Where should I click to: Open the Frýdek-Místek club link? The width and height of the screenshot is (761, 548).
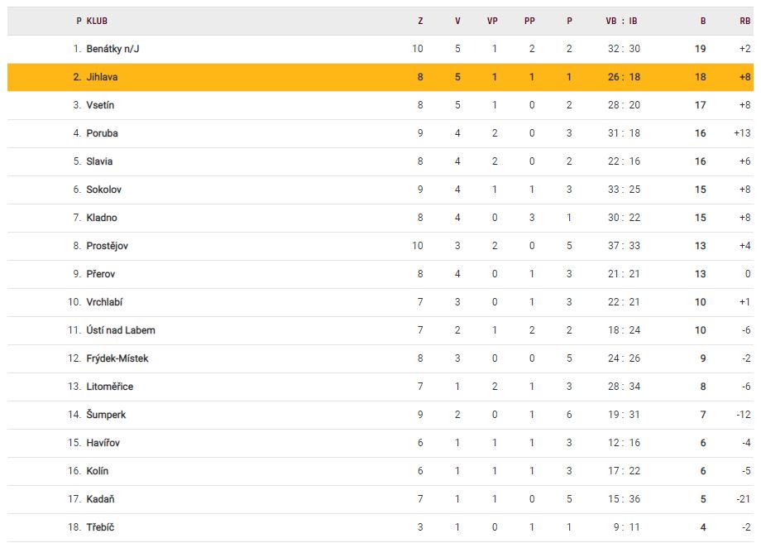click(x=117, y=358)
